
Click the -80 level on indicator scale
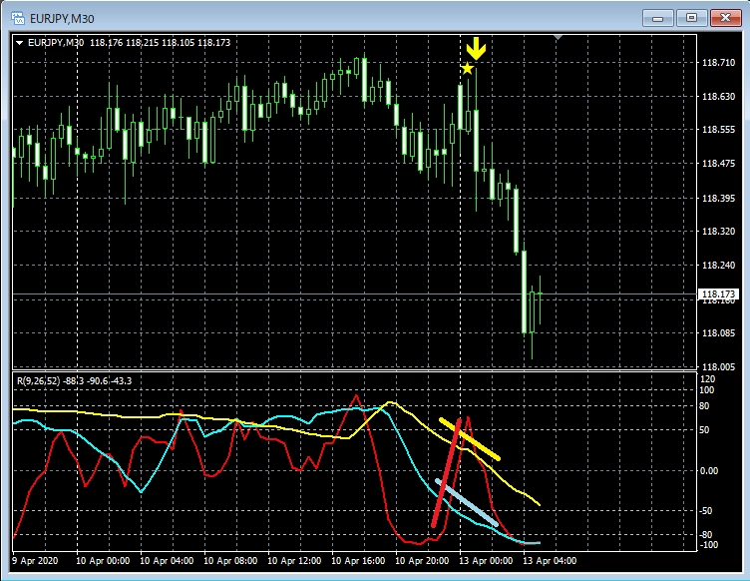[710, 535]
